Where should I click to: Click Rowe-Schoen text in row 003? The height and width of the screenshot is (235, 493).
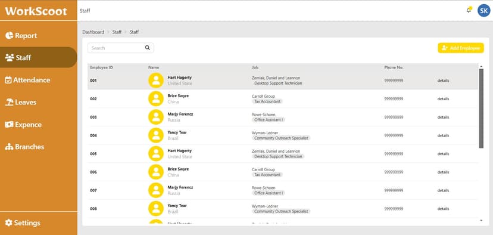point(264,115)
